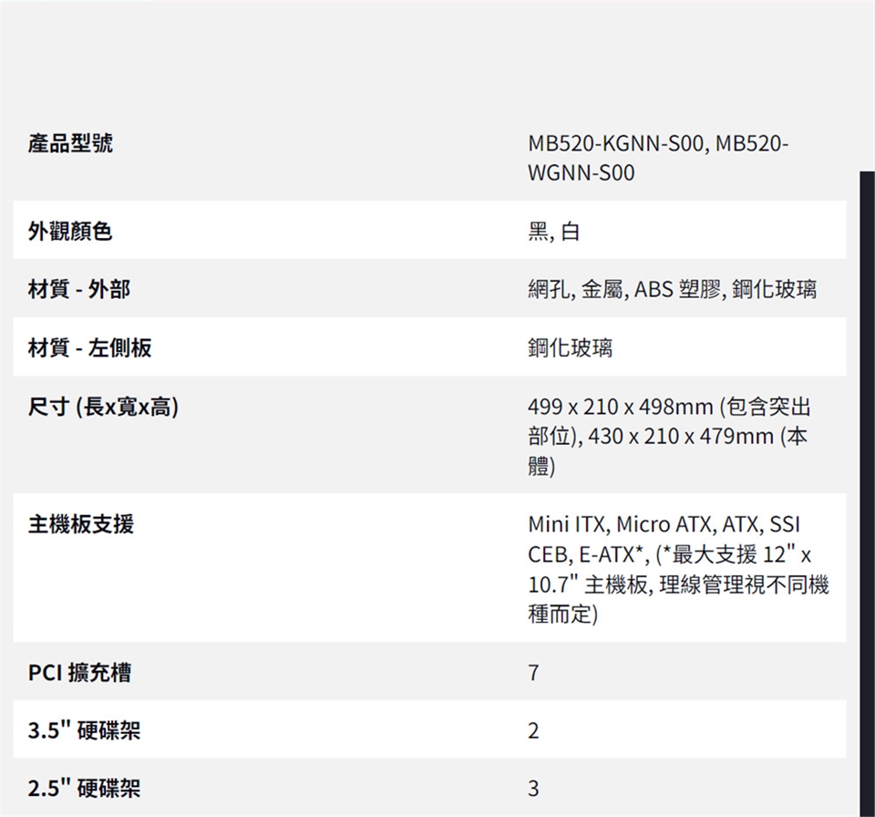Screen dimensions: 875x817
Task: Click the 主機板支援 row label
Action: [80, 524]
